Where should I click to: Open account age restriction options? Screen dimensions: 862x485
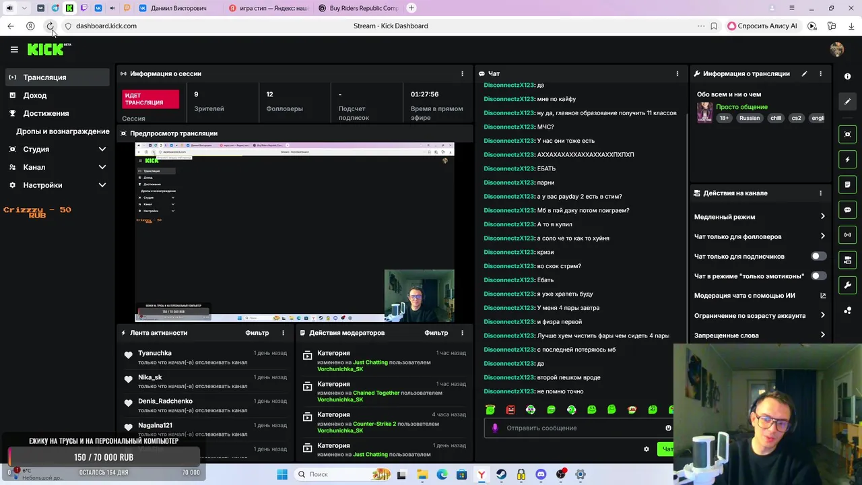tap(760, 315)
